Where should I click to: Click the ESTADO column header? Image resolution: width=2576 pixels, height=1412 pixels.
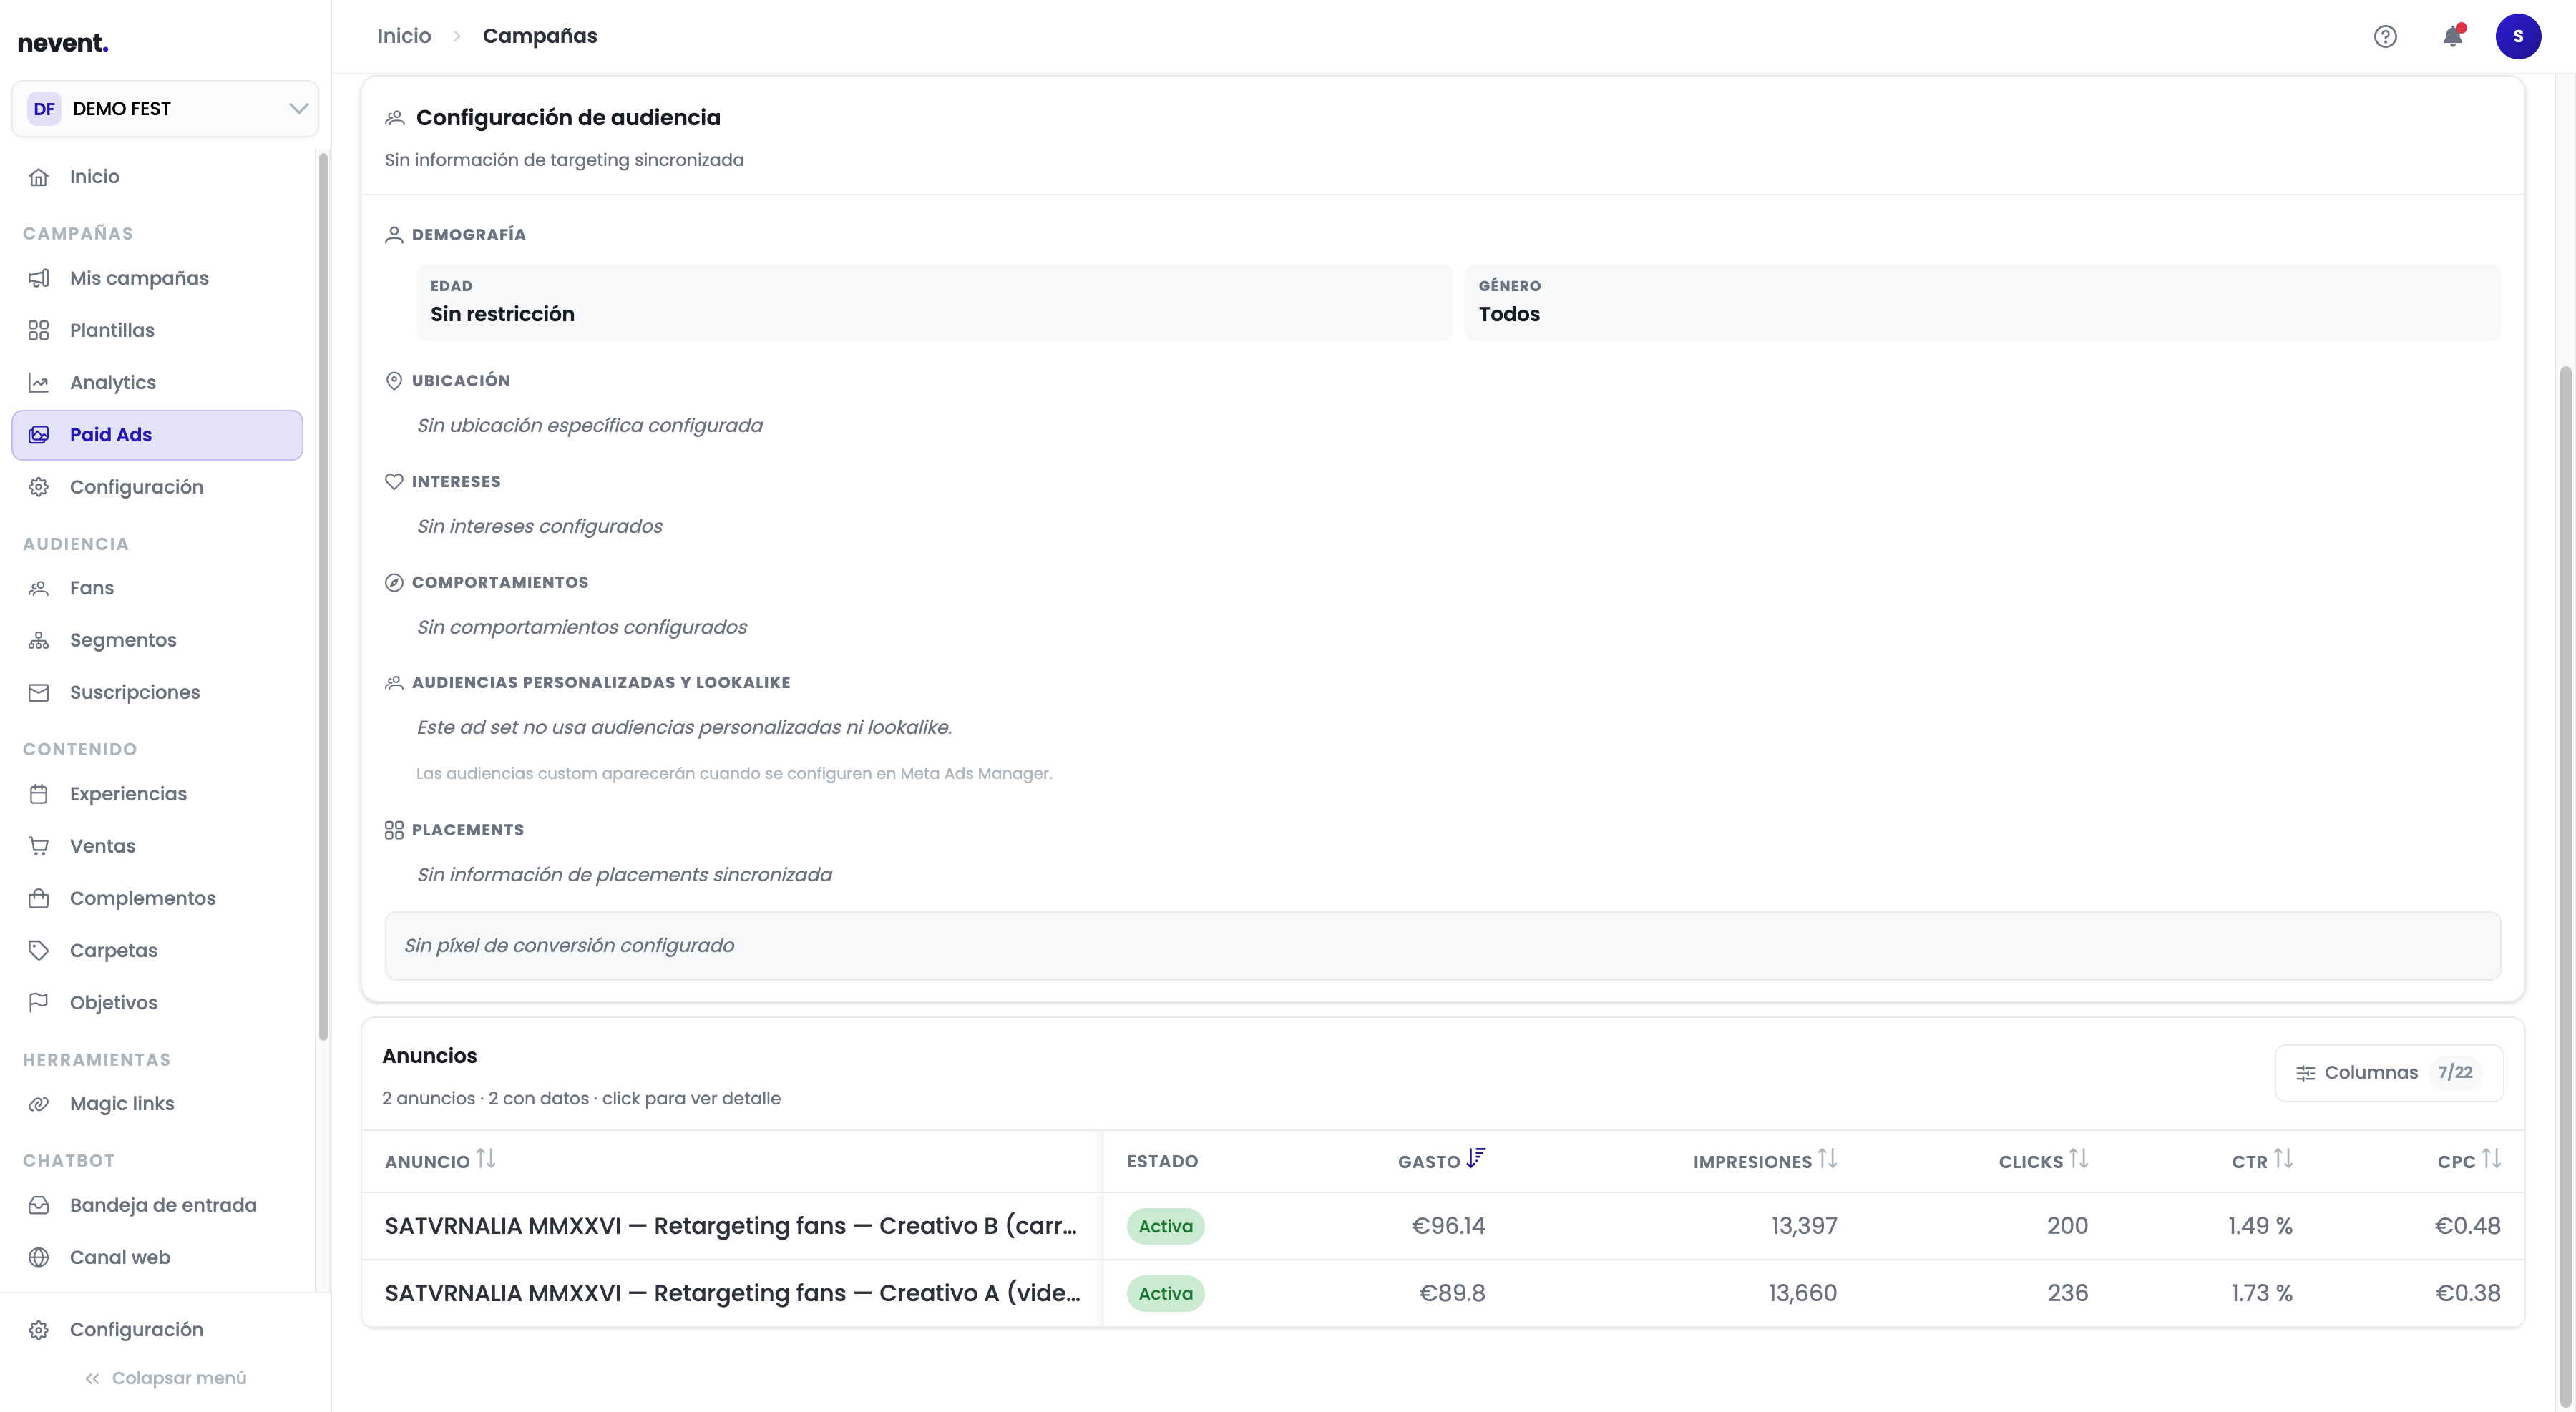click(x=1162, y=1161)
